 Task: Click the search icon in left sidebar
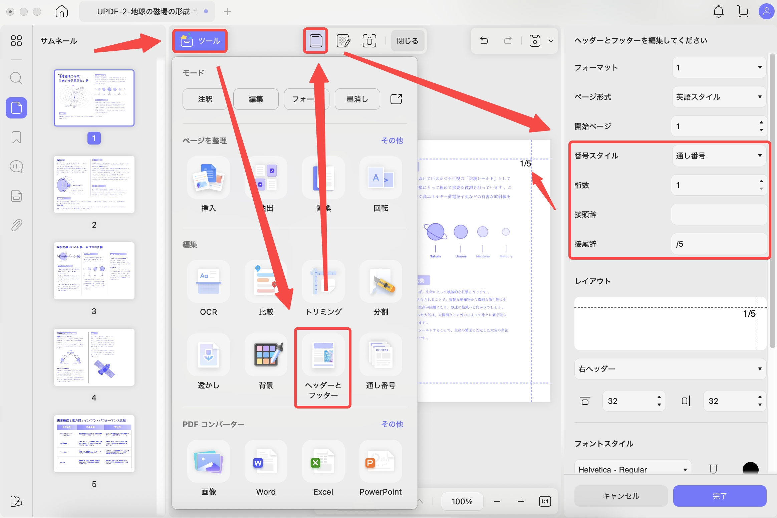click(x=16, y=78)
